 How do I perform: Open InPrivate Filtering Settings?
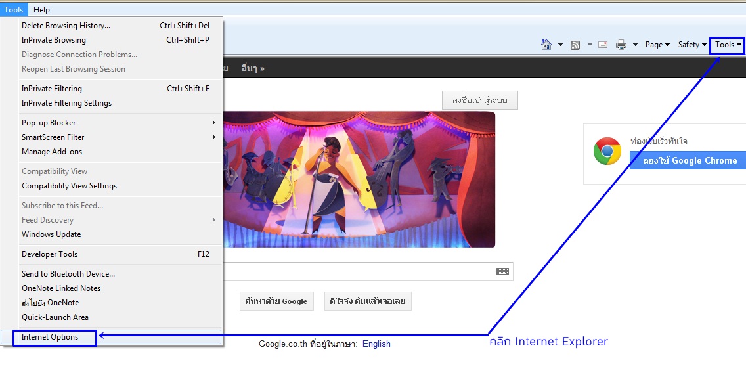(x=116, y=103)
